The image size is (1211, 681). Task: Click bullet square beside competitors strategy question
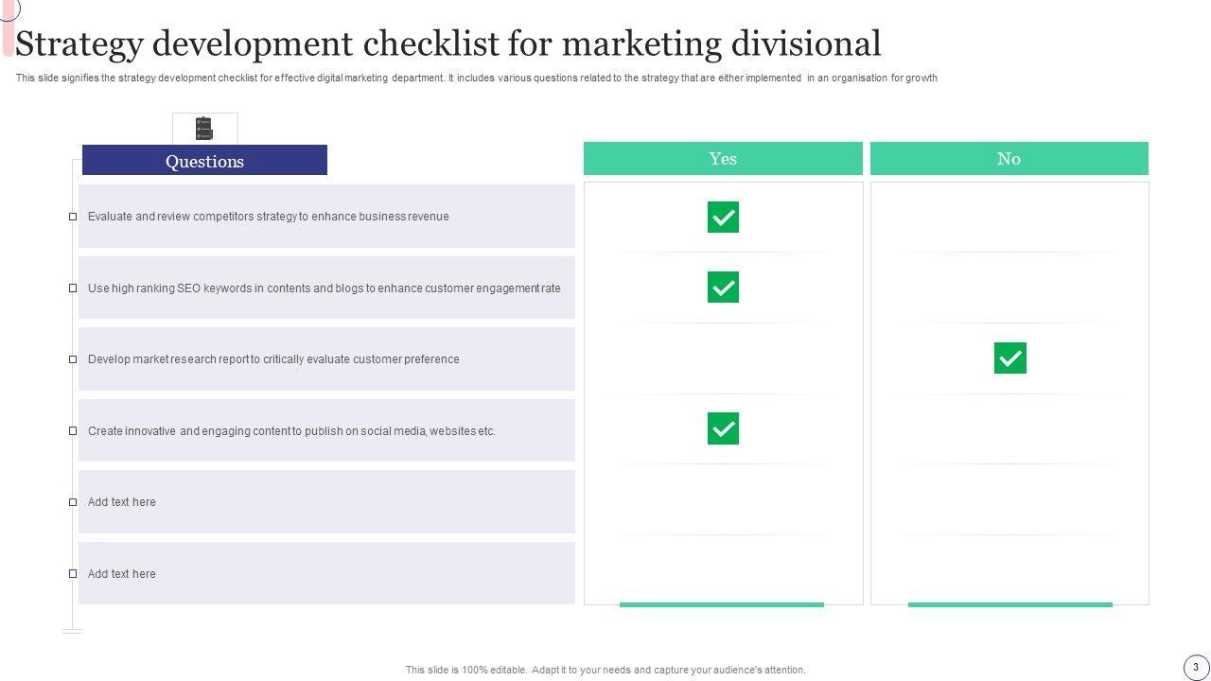click(73, 217)
